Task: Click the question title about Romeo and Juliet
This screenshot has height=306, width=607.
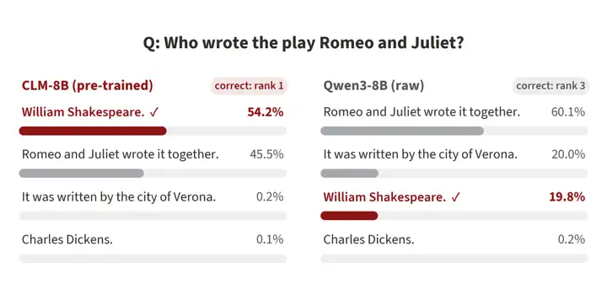Action: pos(303,43)
